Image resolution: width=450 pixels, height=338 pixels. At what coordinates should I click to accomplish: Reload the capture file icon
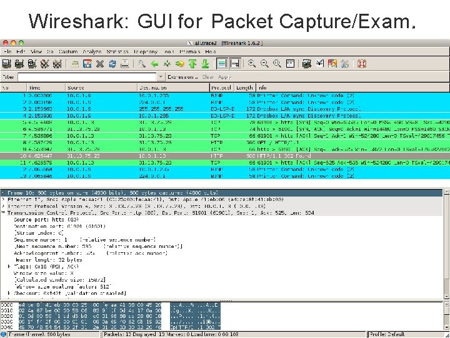(x=112, y=63)
